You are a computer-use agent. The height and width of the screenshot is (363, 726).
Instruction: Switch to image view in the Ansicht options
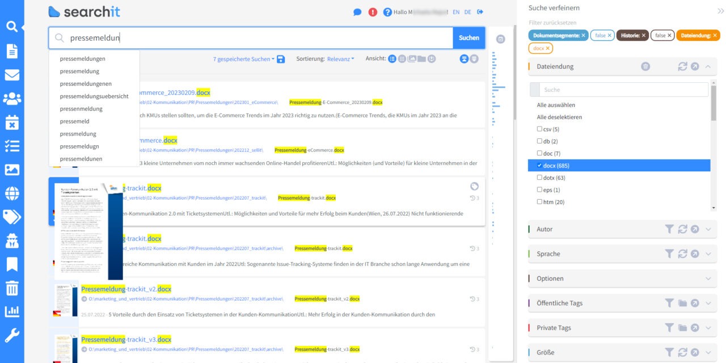[x=412, y=58]
